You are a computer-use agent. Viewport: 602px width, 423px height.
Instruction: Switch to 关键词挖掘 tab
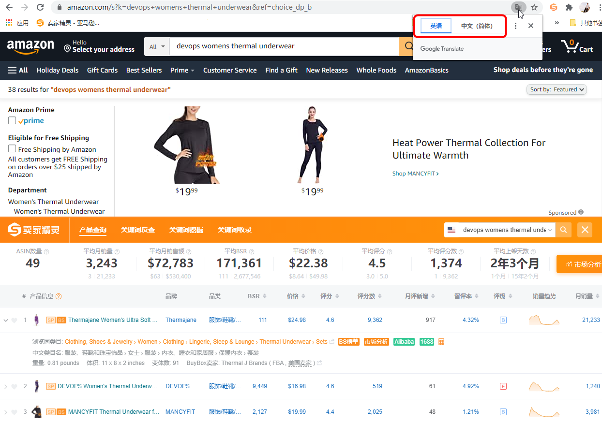click(x=186, y=230)
